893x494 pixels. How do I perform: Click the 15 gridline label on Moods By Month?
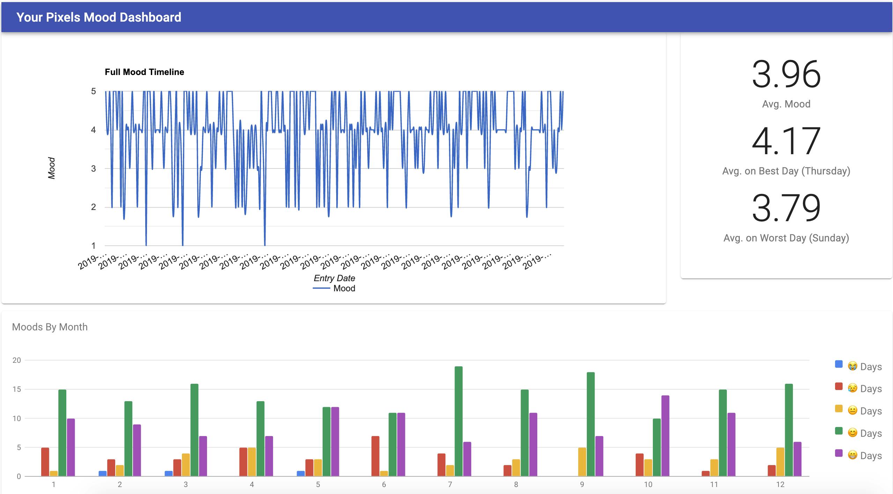pyautogui.click(x=17, y=389)
